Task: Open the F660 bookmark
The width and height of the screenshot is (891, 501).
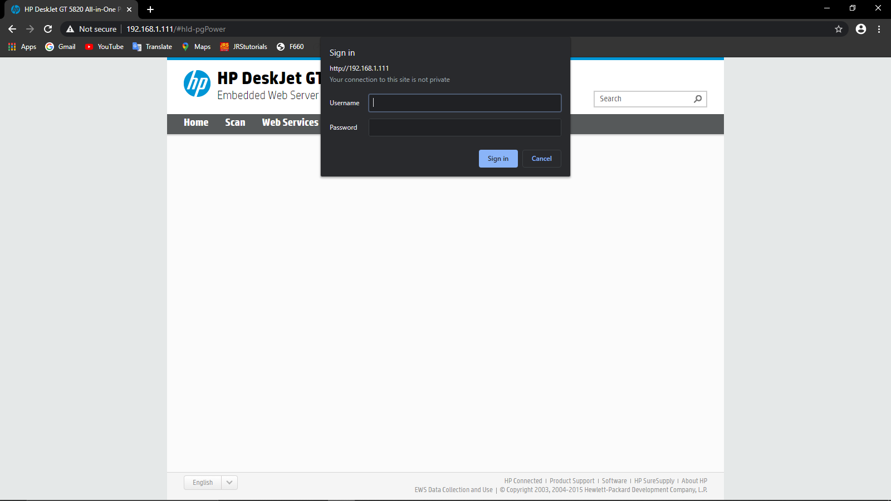Action: [x=290, y=47]
